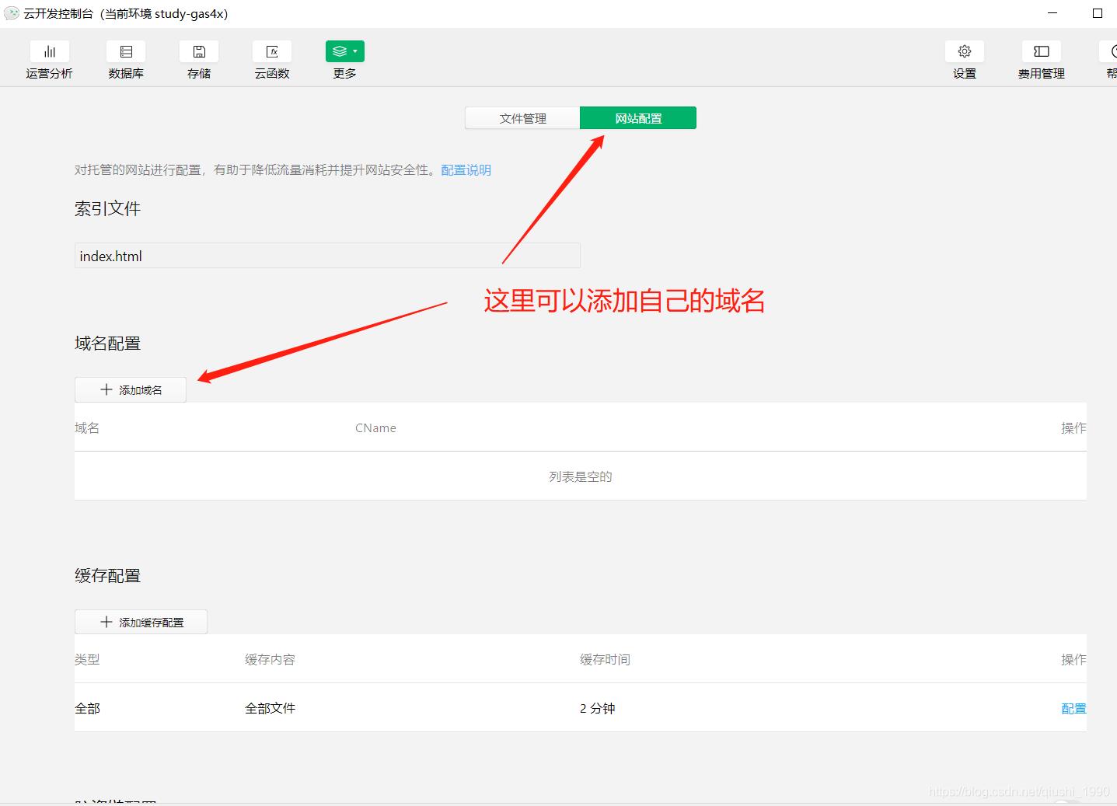Open the 云函数 cloud function icon
Viewport: 1117px width, 806px height.
click(x=272, y=51)
